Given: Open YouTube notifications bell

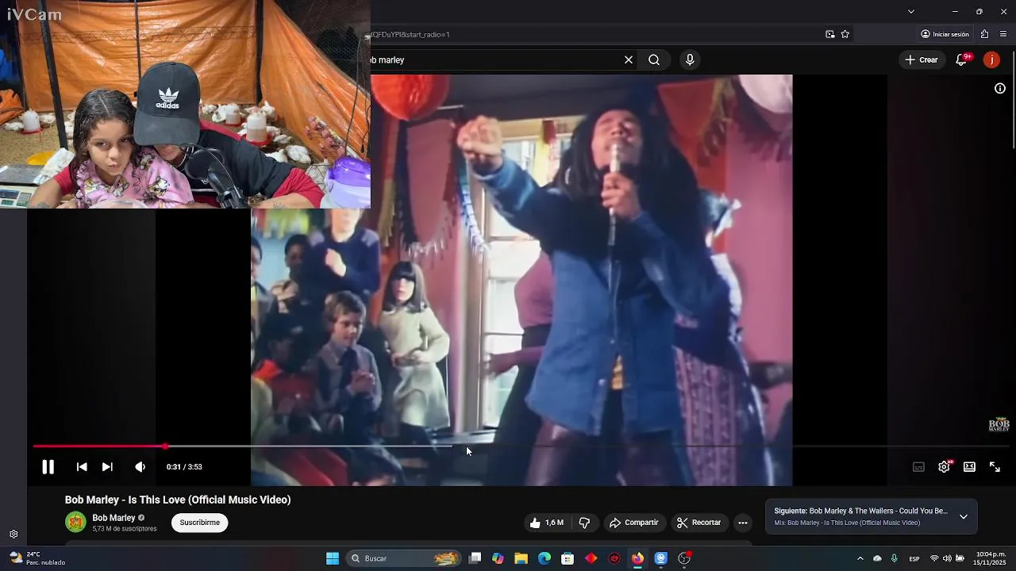Looking at the screenshot, I should (x=961, y=59).
